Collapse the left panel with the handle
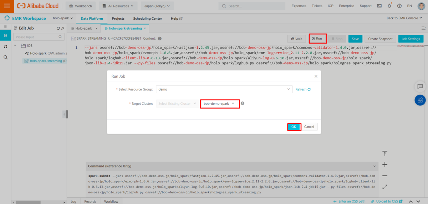 [66, 114]
